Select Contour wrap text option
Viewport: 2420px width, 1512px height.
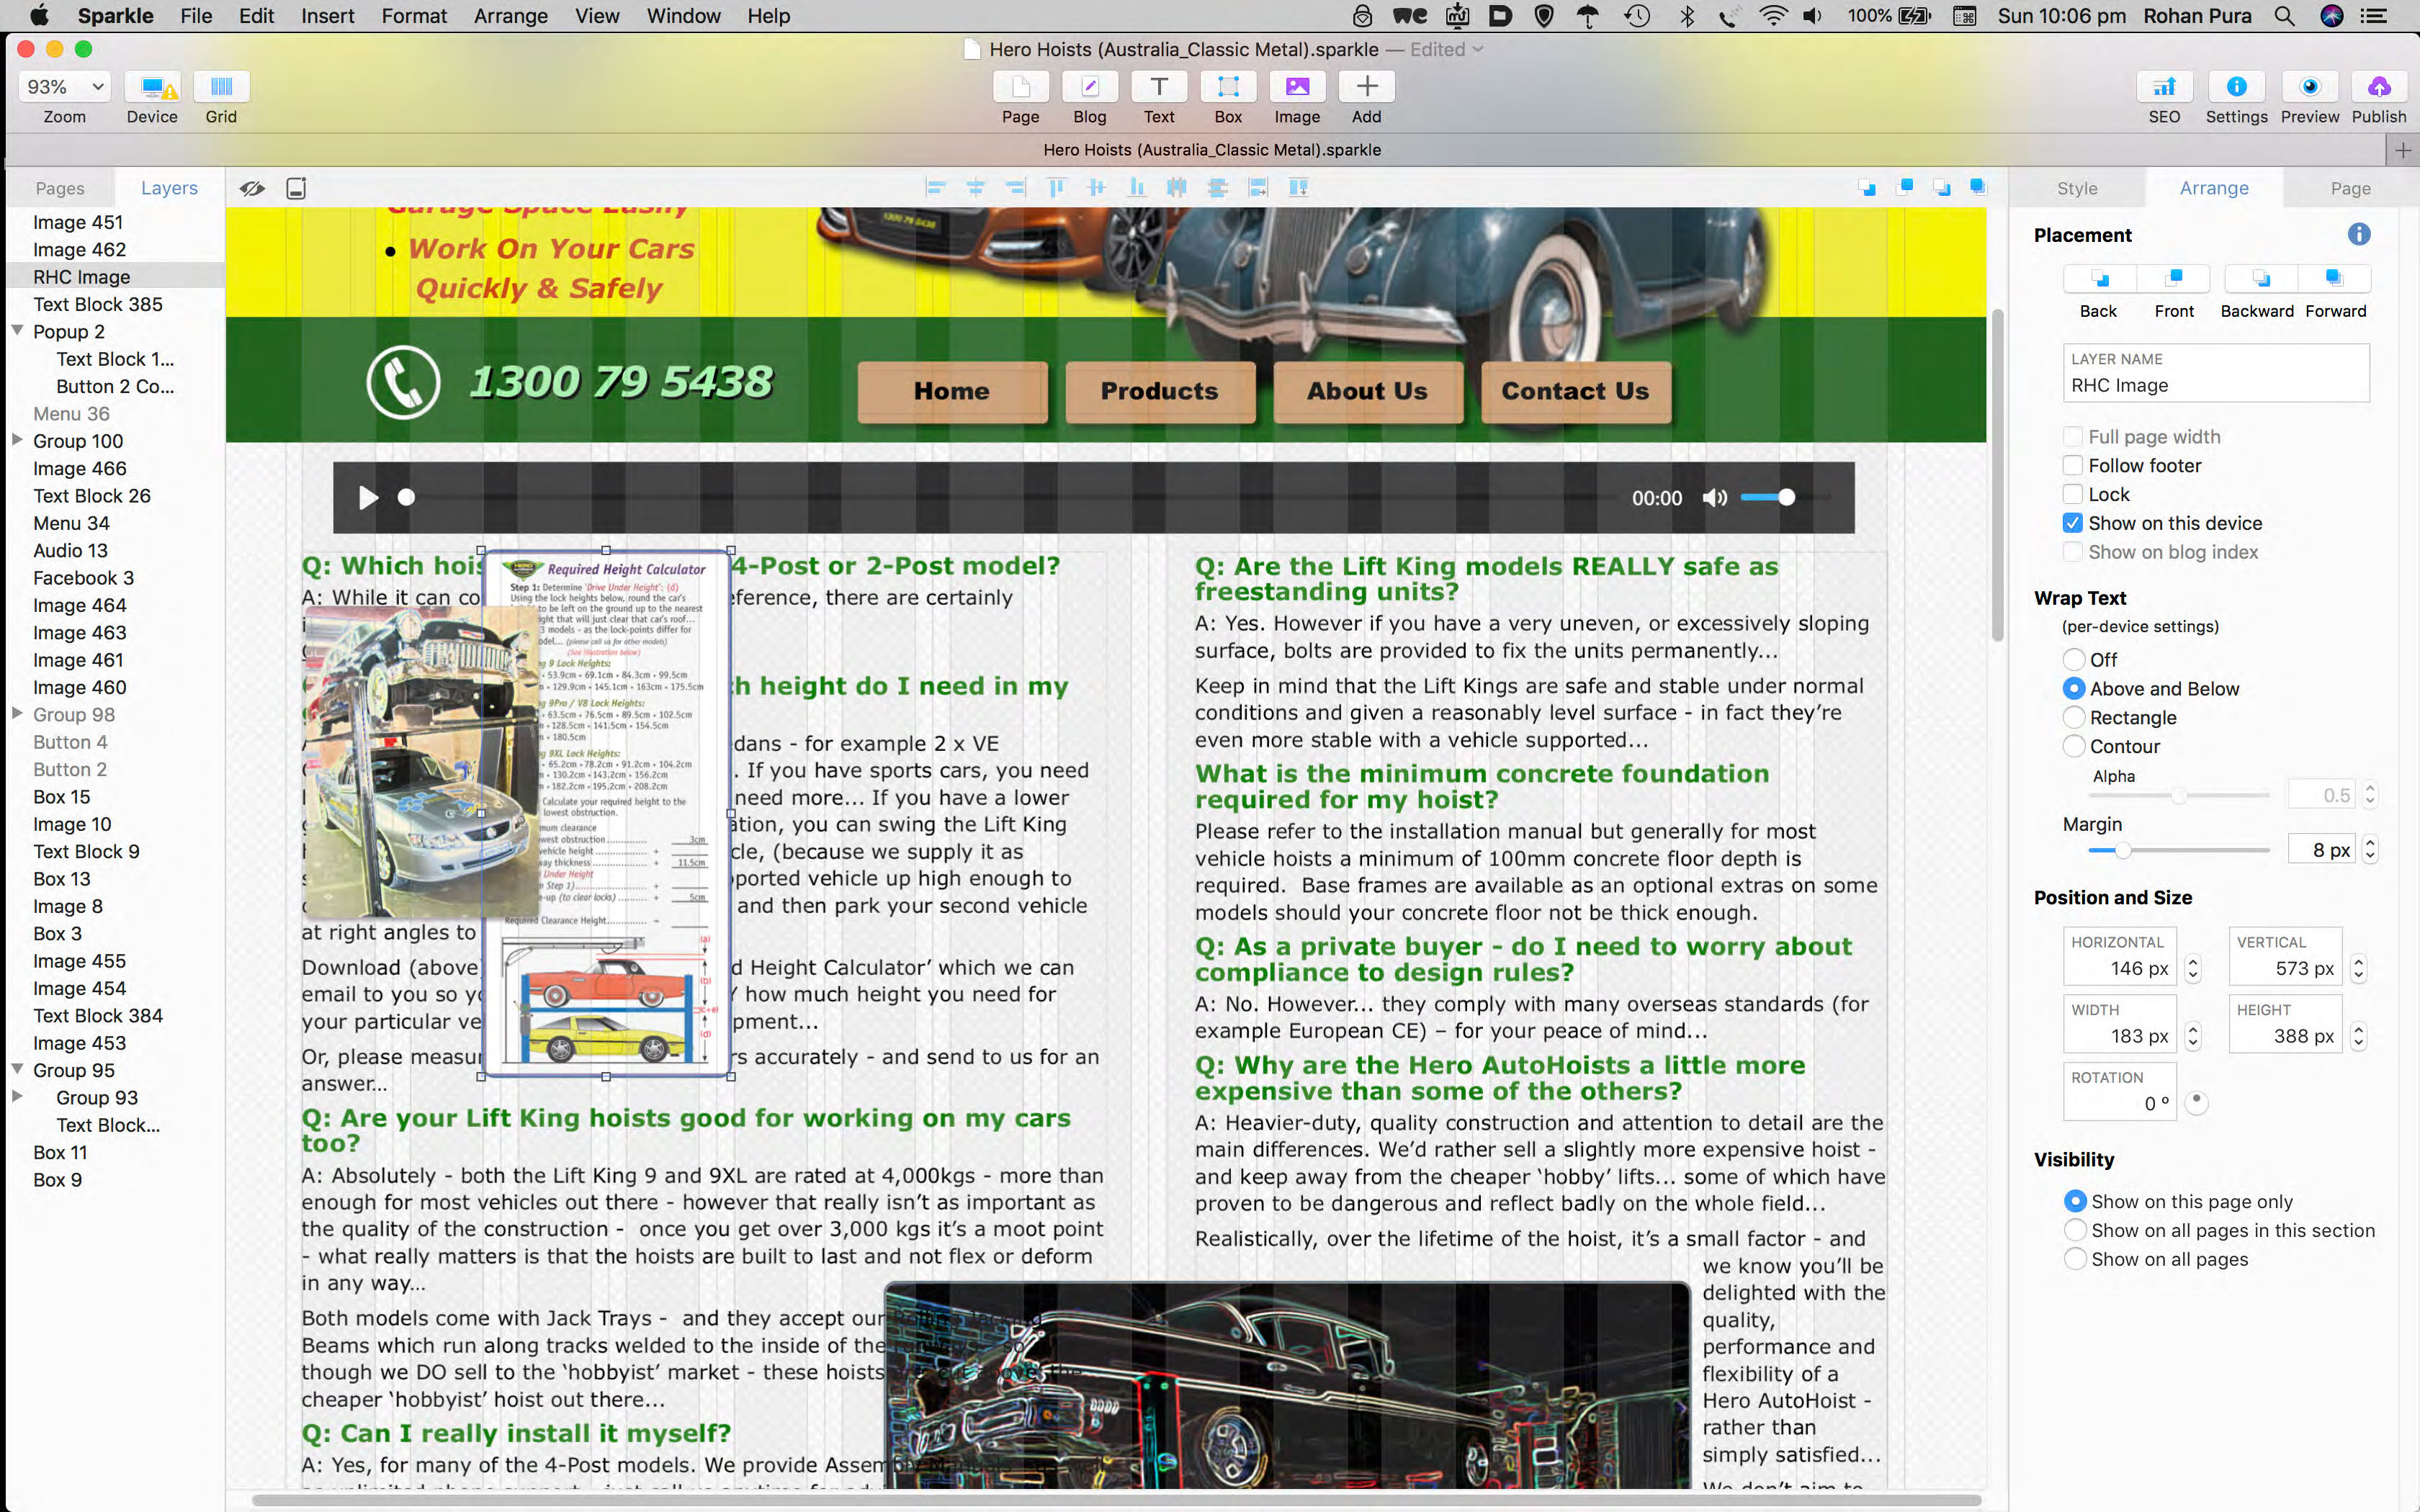pyautogui.click(x=2074, y=747)
